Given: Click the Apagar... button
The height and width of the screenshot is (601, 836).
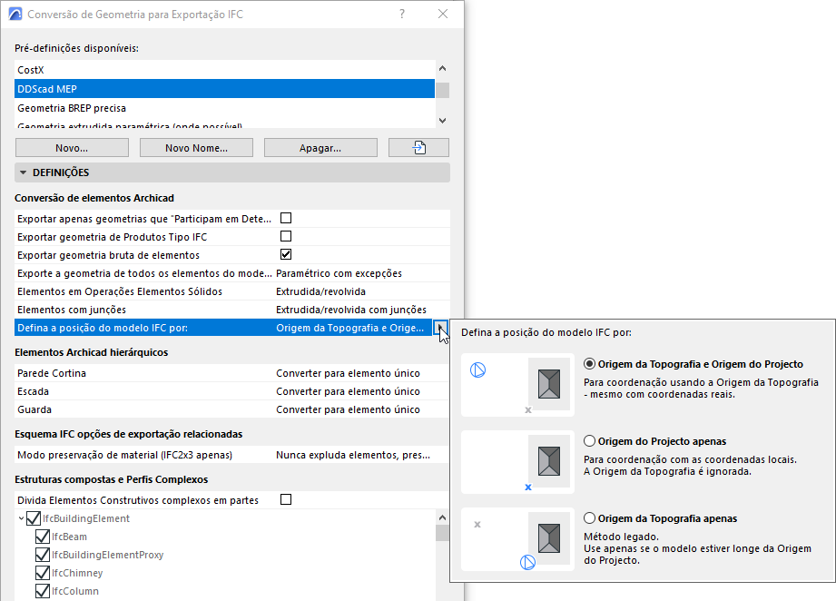Looking at the screenshot, I should (320, 148).
